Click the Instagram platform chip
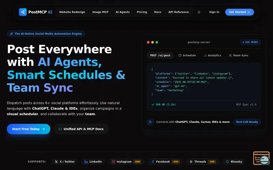 [126, 162]
